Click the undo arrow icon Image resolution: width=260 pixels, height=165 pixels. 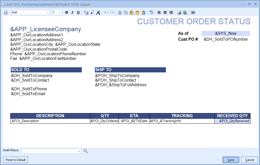[x=106, y=13]
